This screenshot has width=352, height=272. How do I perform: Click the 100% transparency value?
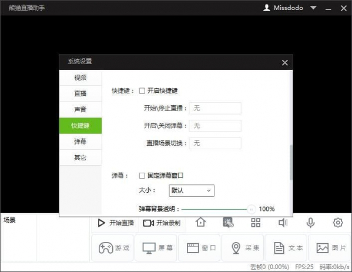tap(267, 209)
